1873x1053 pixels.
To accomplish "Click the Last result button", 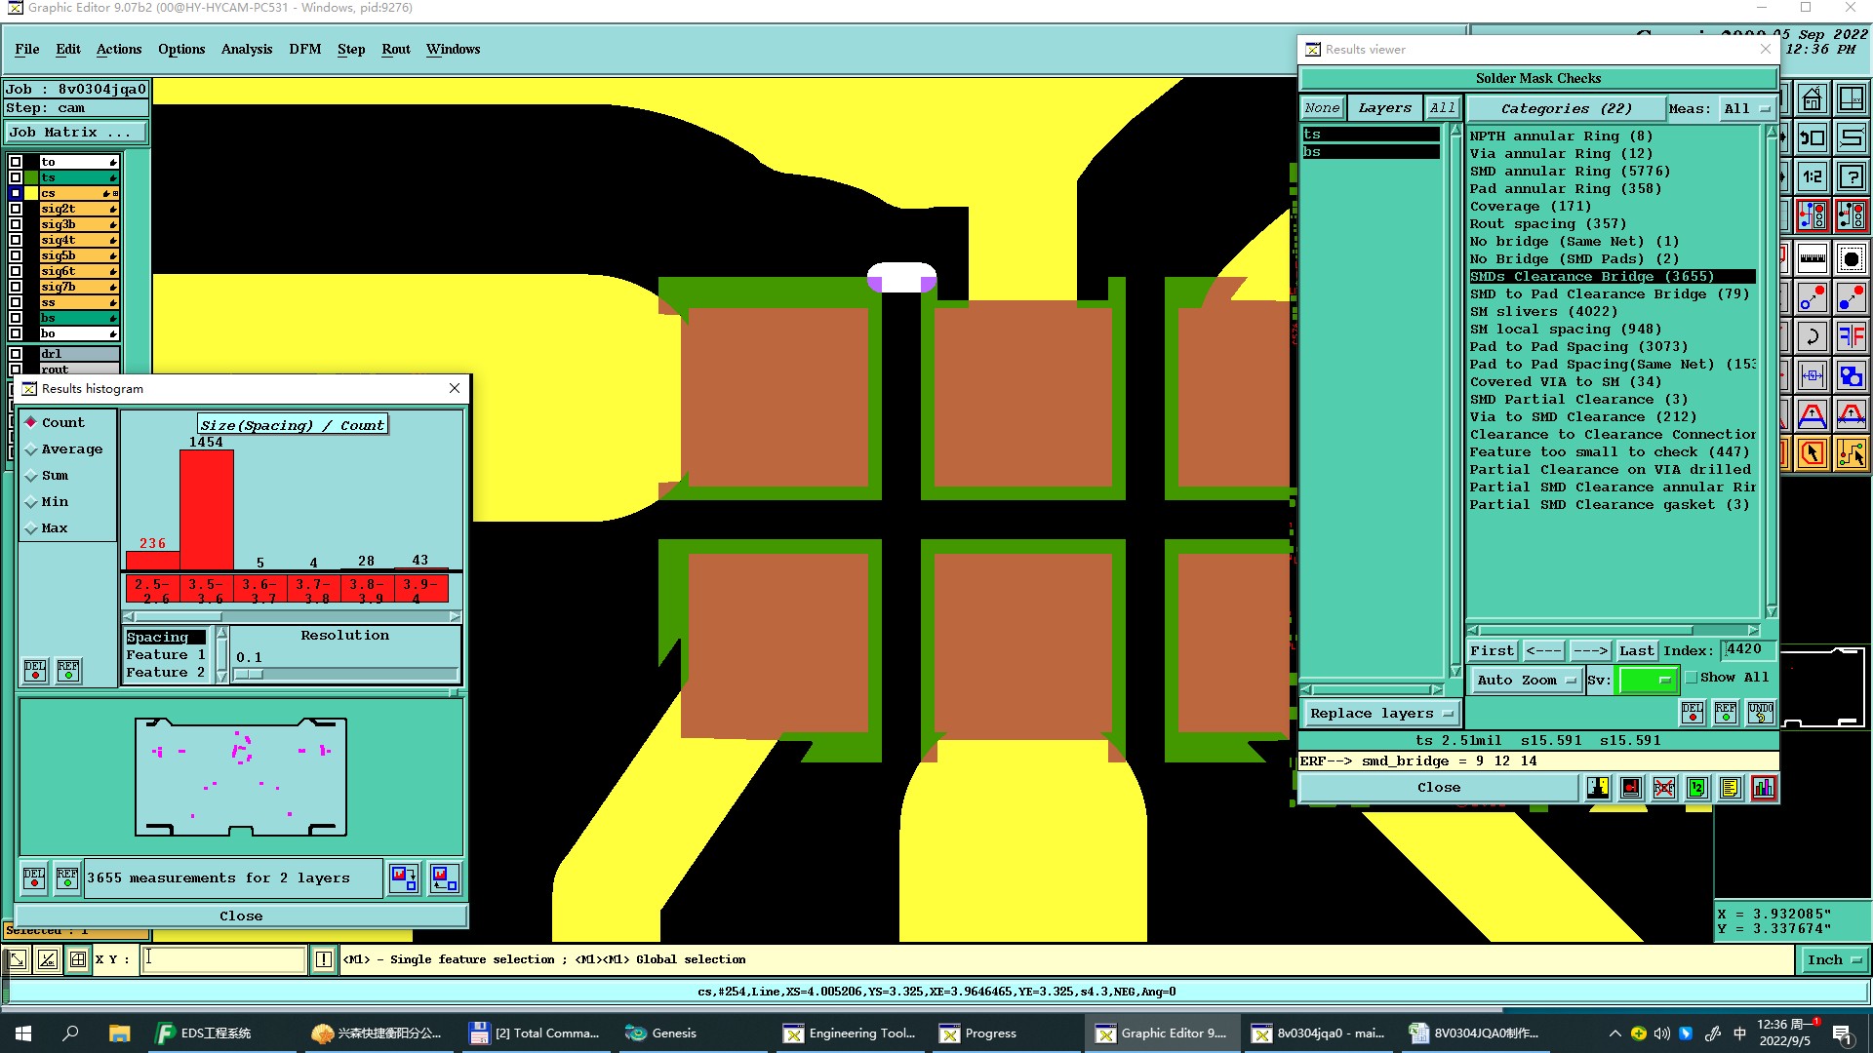I will pos(1636,650).
